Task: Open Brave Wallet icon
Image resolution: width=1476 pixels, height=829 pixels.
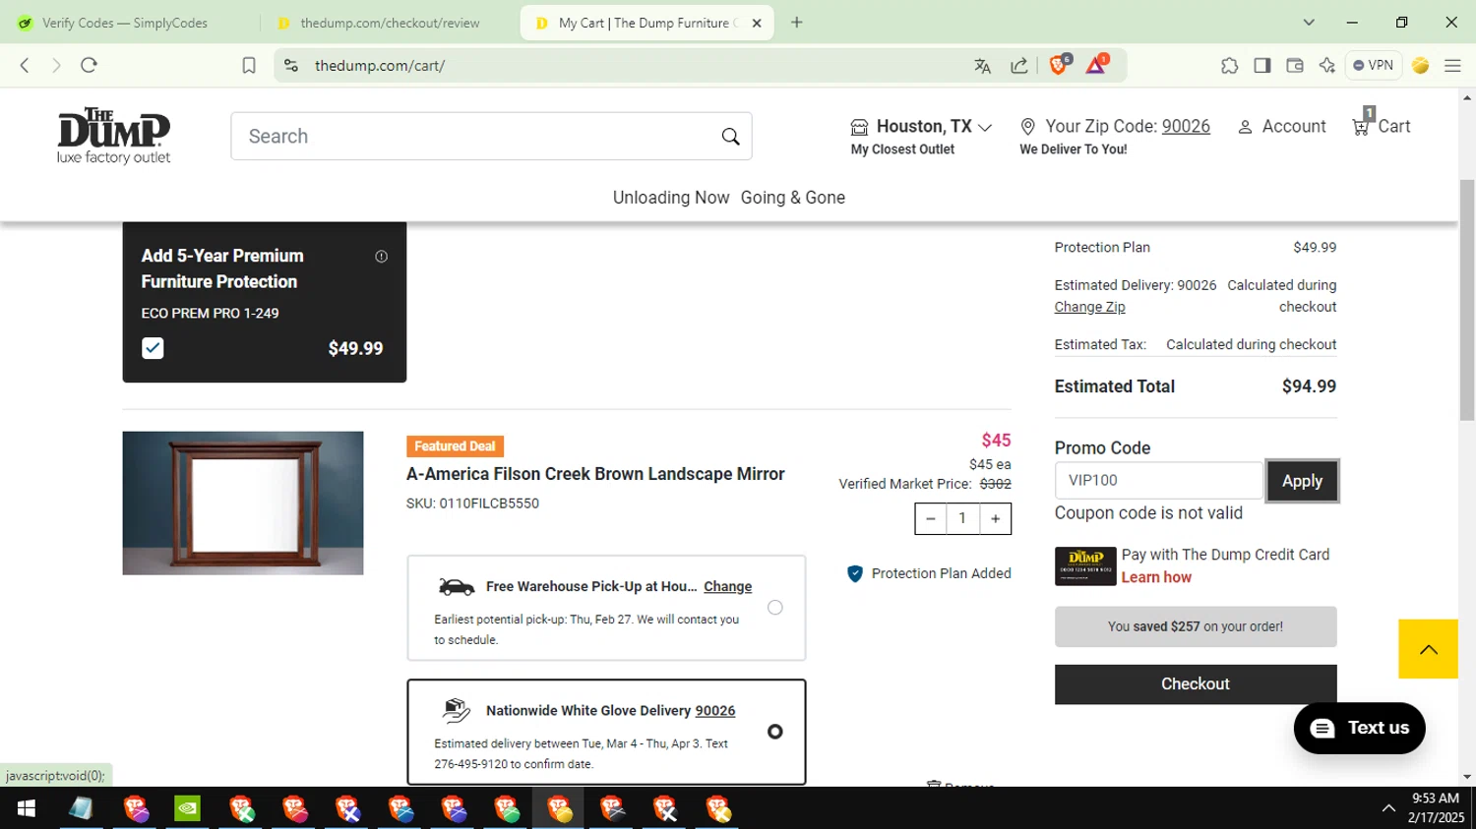Action: (1295, 65)
